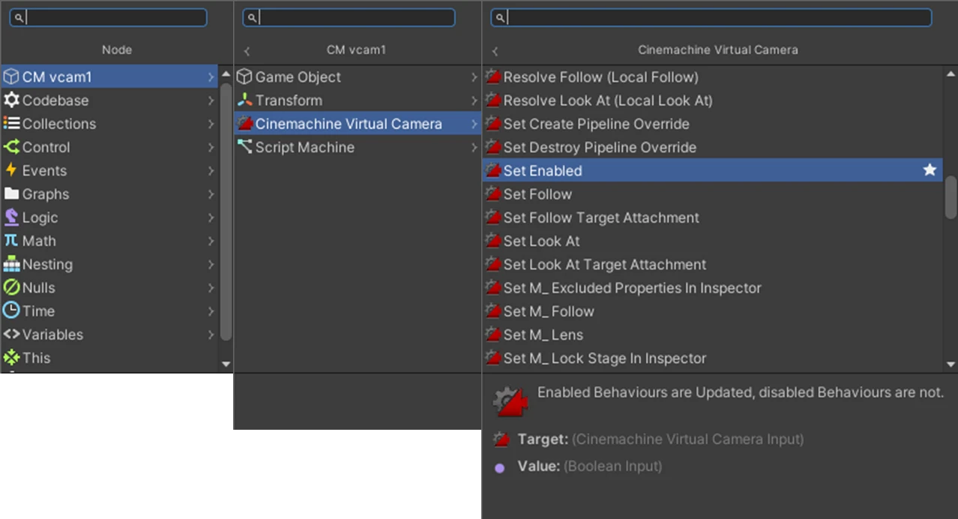Viewport: 958px width, 519px height.
Task: Click the Target camera input icon
Action: [501, 439]
